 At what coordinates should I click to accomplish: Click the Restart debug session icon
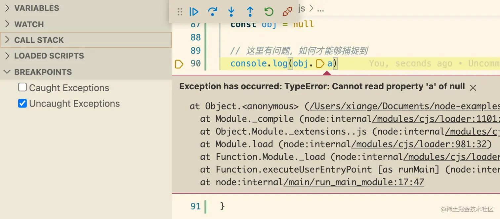[x=269, y=12]
